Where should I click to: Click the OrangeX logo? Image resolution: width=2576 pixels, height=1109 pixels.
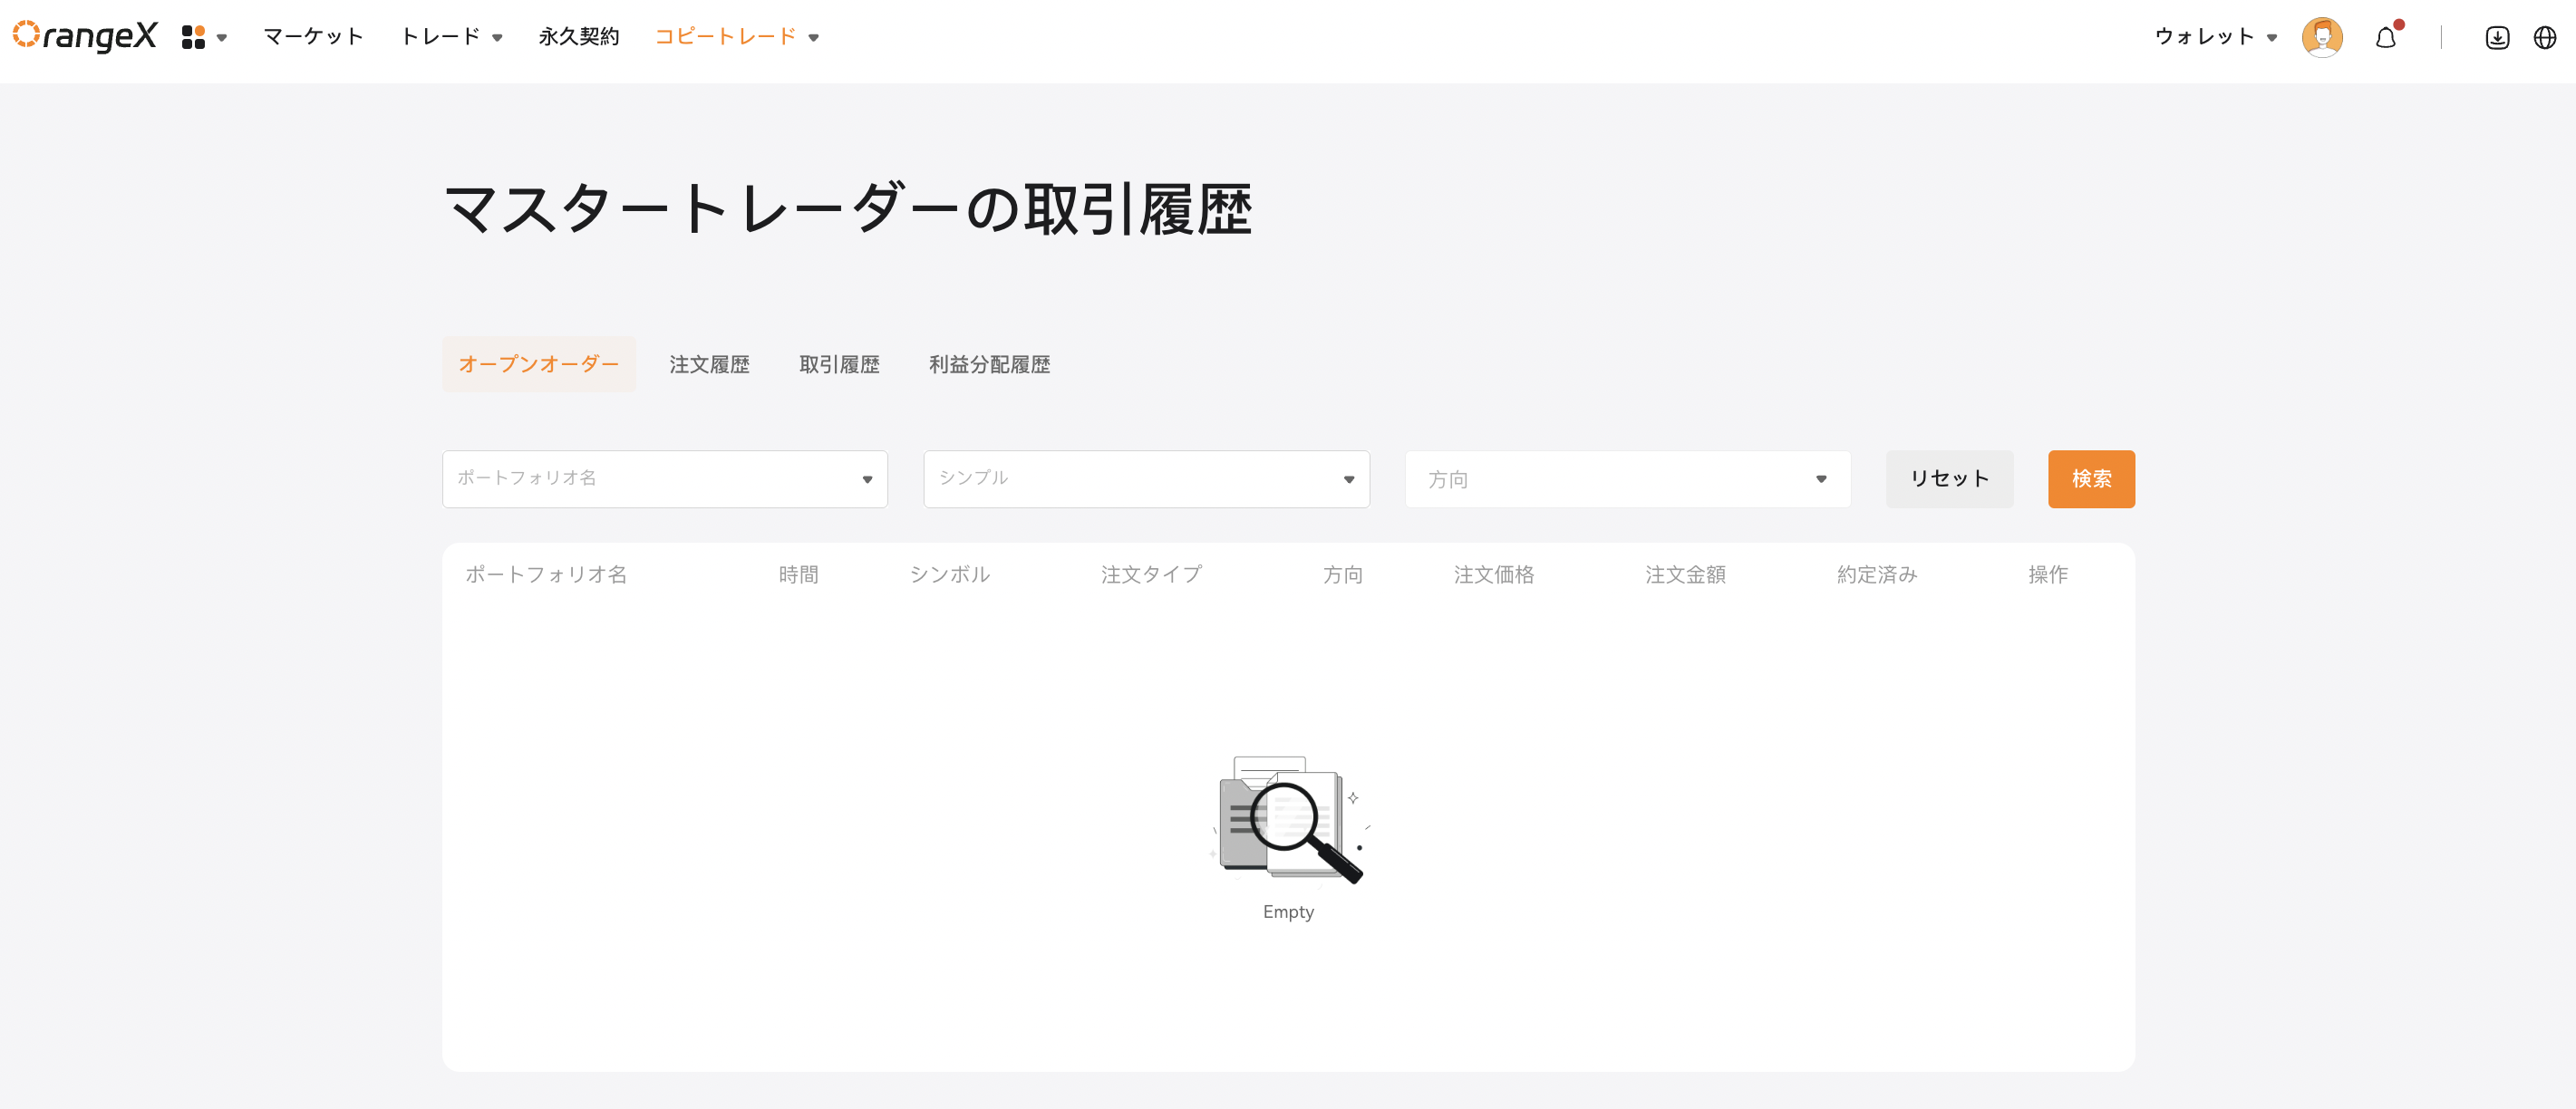[85, 36]
